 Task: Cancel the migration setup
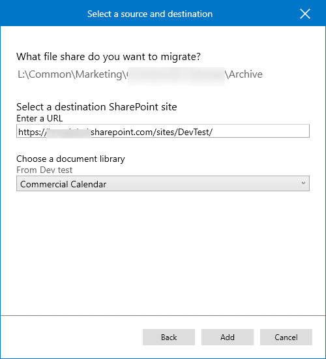pyautogui.click(x=286, y=337)
